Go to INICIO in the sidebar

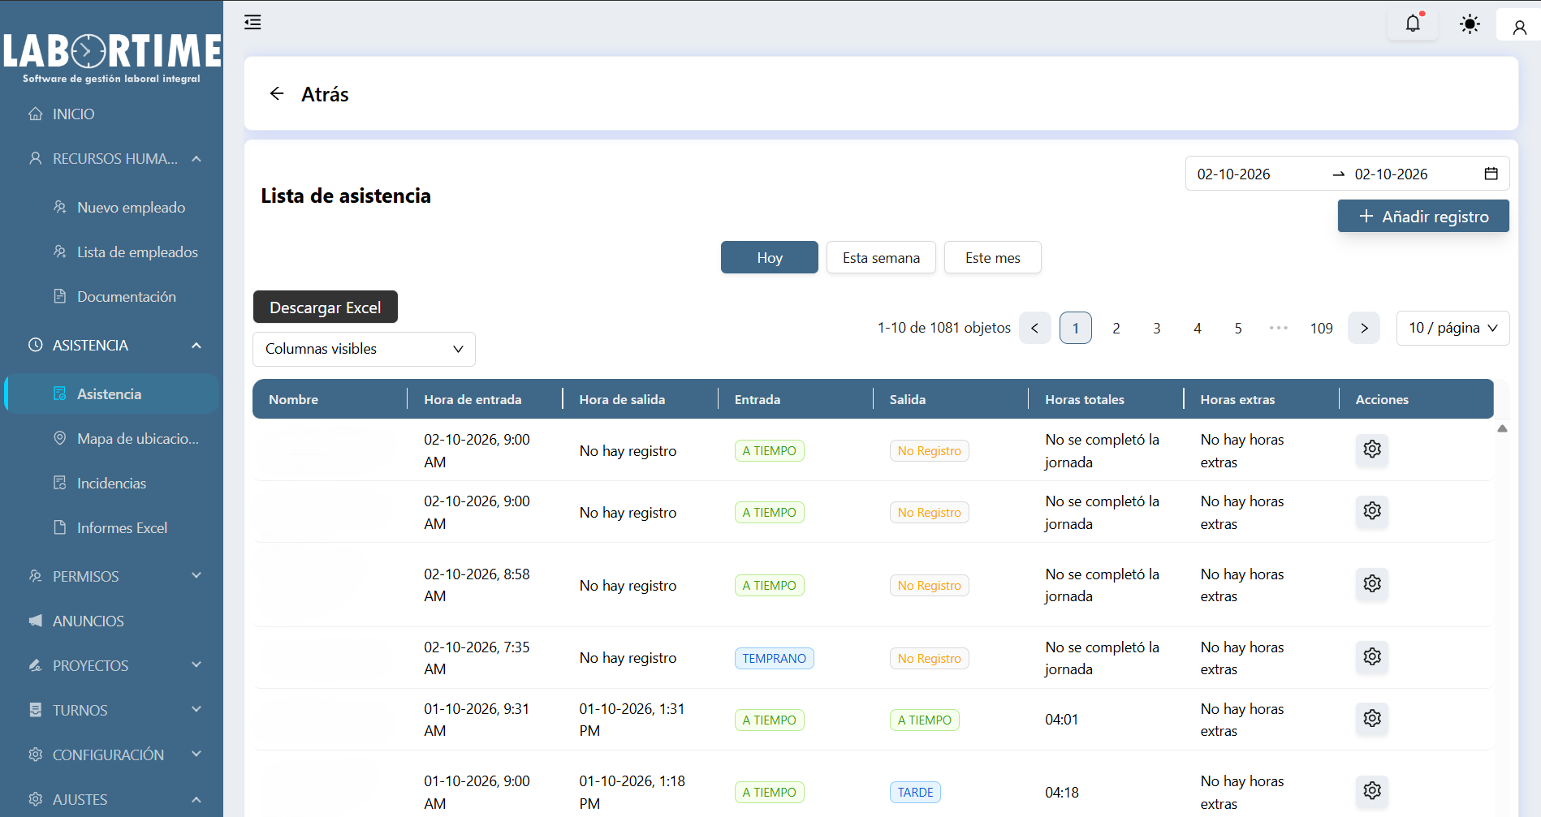[111, 114]
